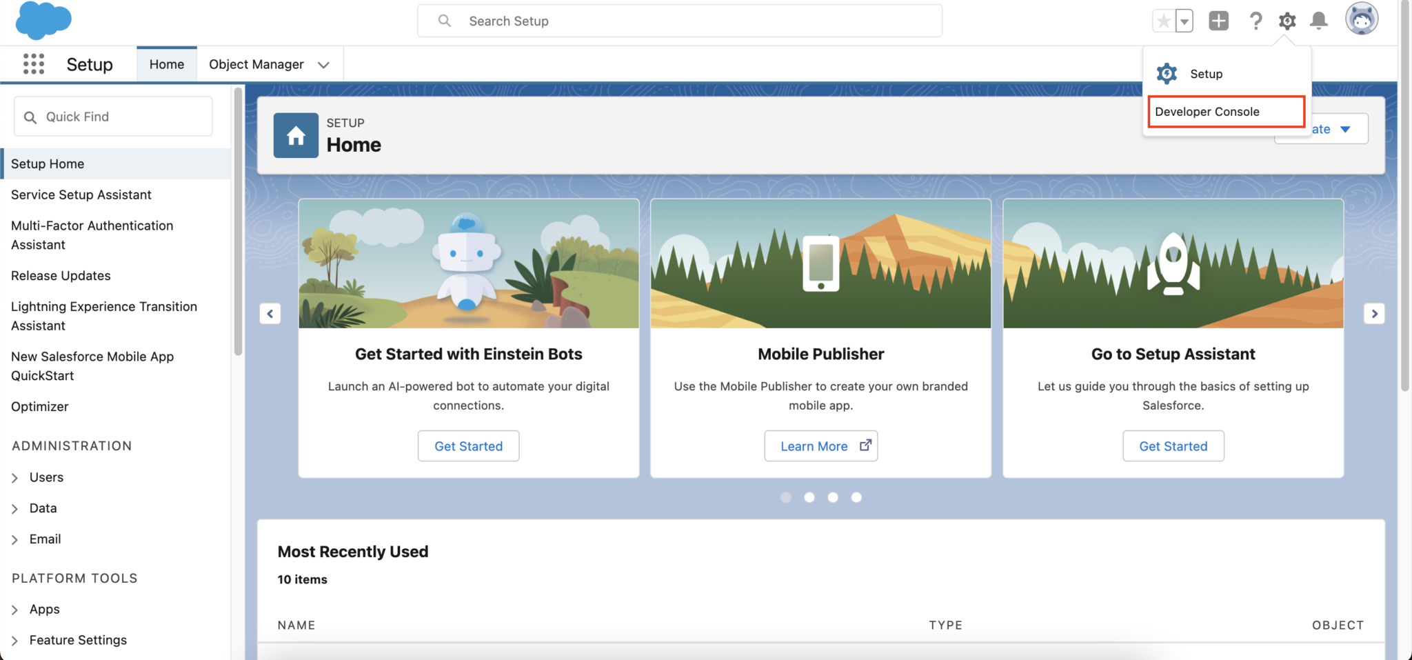
Task: Open the Object Manager tab
Action: (x=256, y=64)
